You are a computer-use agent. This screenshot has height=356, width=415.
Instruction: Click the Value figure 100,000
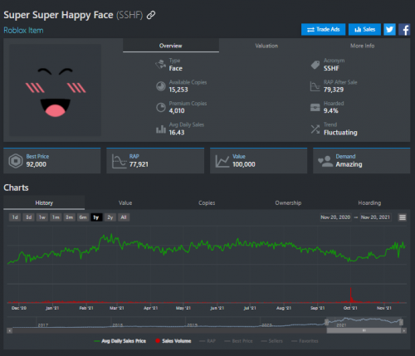pos(244,164)
